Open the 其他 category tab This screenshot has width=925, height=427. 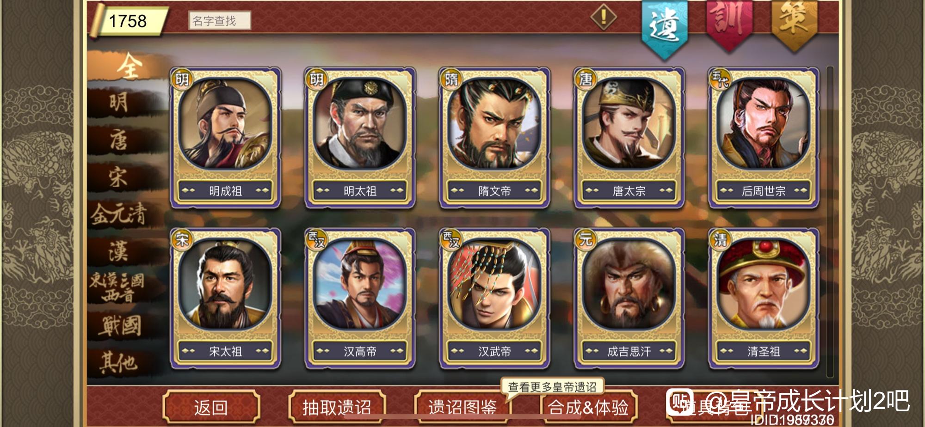119,362
